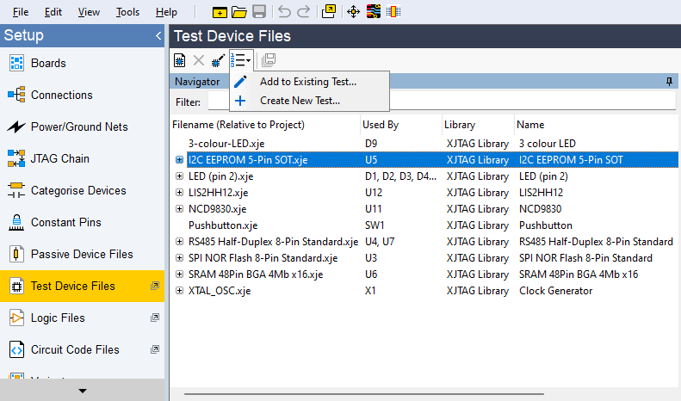Click the Open Project folder icon

click(x=239, y=12)
